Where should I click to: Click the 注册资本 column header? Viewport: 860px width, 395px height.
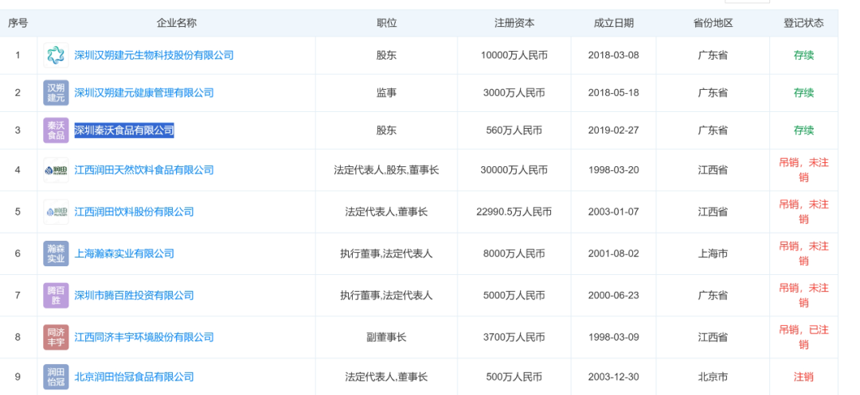coord(514,23)
